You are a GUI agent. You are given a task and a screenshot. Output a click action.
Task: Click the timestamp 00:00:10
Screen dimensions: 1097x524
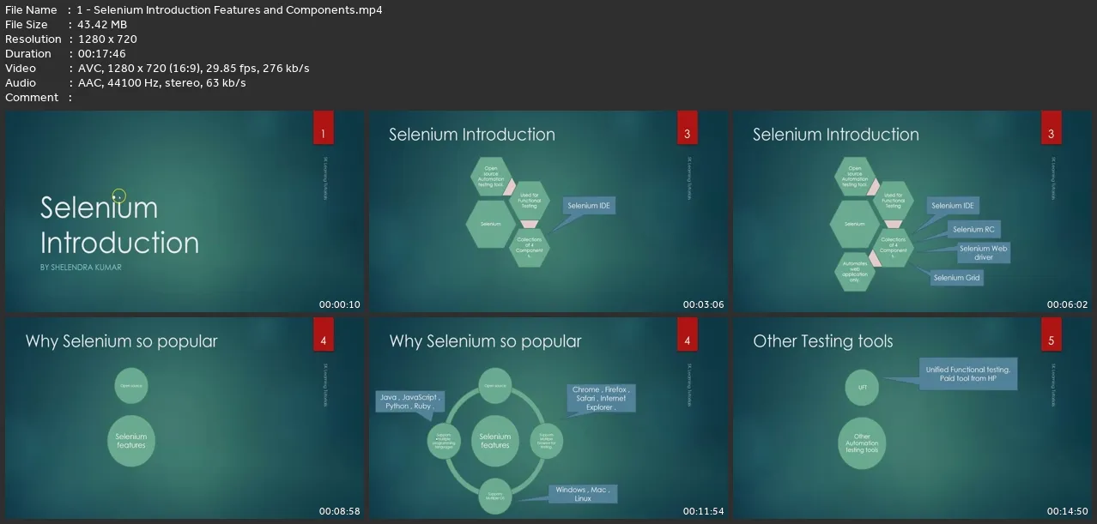[x=340, y=304]
